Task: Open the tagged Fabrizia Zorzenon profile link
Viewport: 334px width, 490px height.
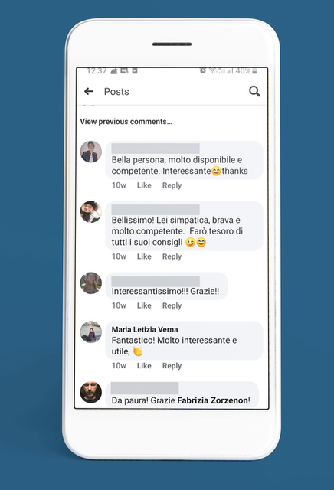Action: pyautogui.click(x=213, y=400)
